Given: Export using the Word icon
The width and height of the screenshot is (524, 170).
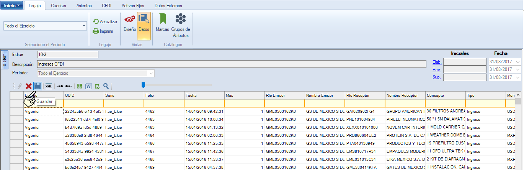Looking at the screenshot, I should [88, 86].
